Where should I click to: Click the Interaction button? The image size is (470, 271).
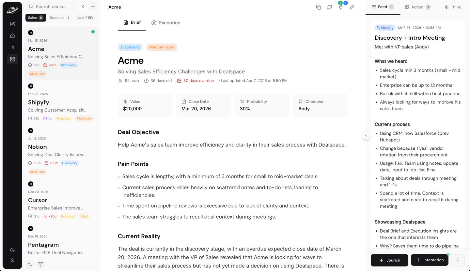pos(430,260)
